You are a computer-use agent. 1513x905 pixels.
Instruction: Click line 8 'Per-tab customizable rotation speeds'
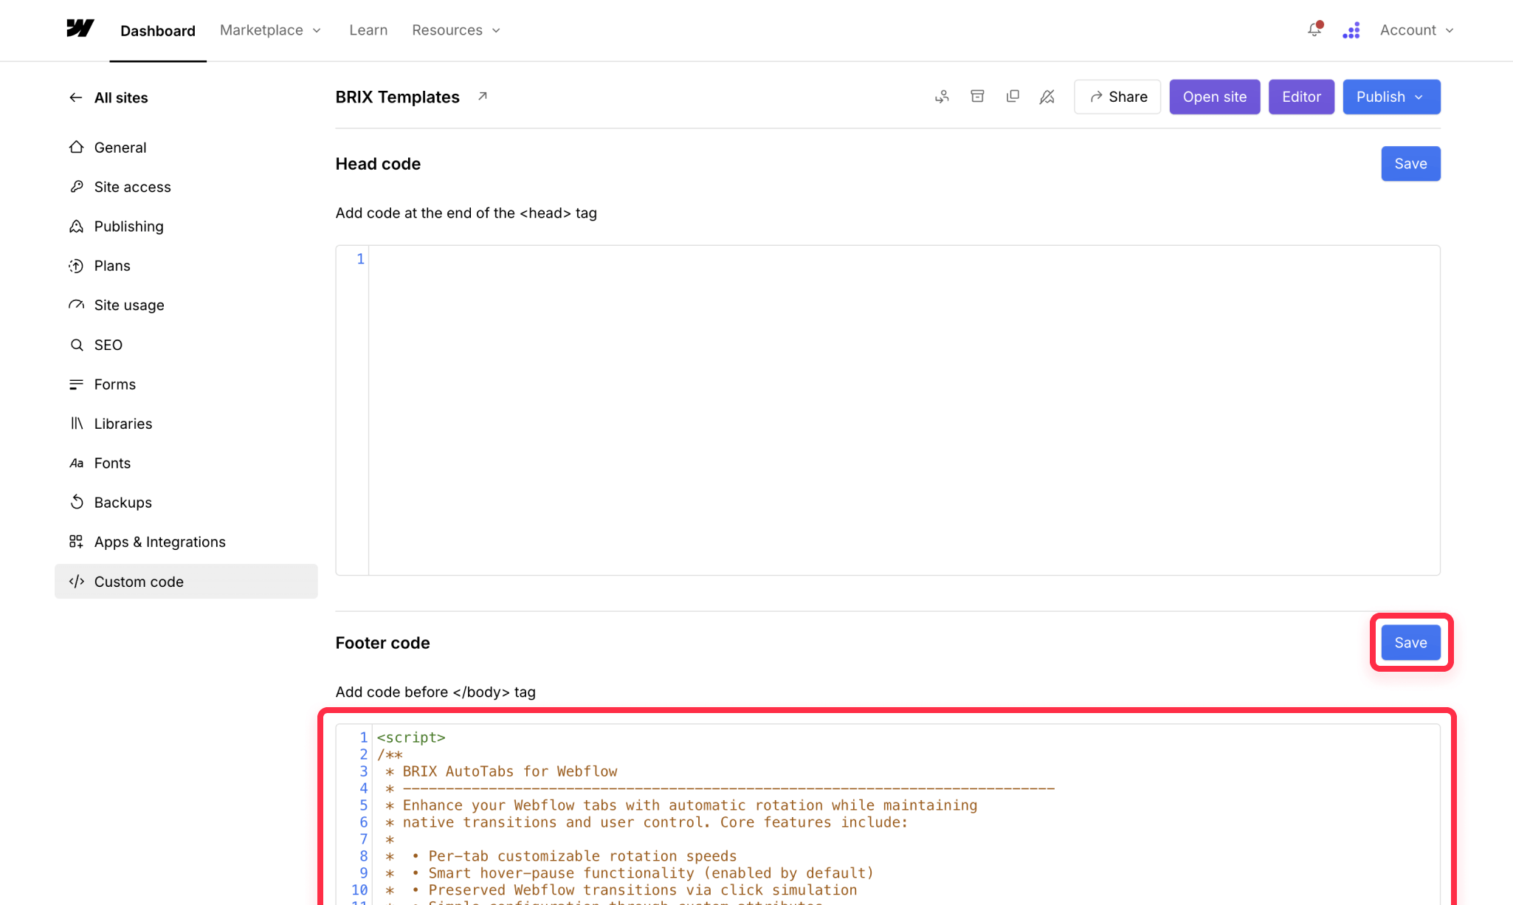coord(582,856)
